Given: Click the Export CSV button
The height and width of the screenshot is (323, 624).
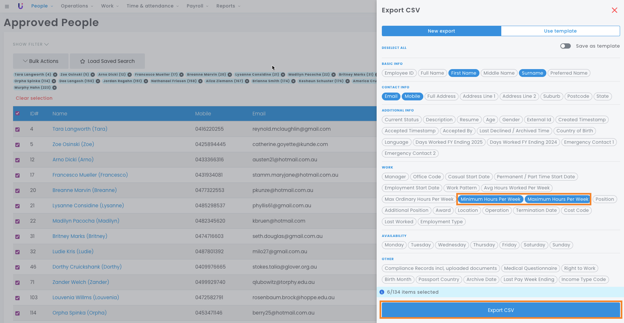Looking at the screenshot, I should point(501,310).
